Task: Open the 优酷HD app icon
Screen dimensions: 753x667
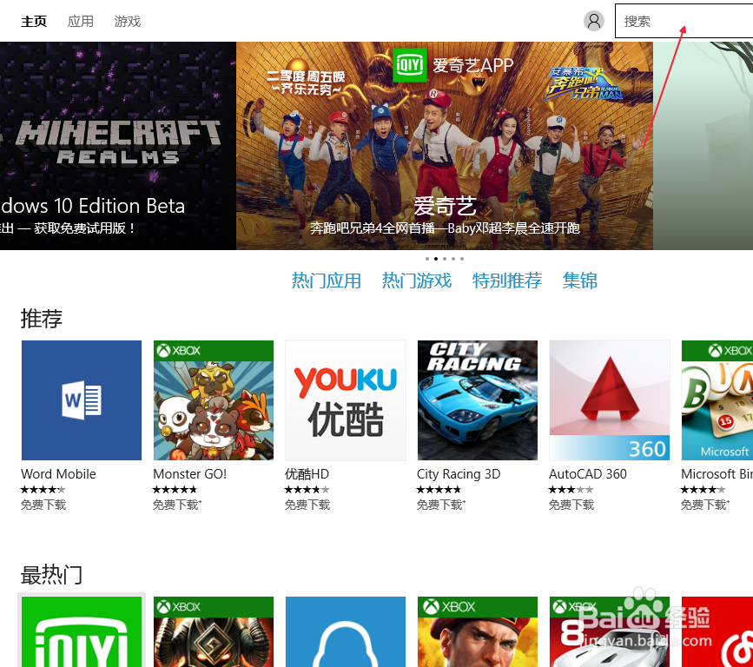Action: pyautogui.click(x=346, y=400)
